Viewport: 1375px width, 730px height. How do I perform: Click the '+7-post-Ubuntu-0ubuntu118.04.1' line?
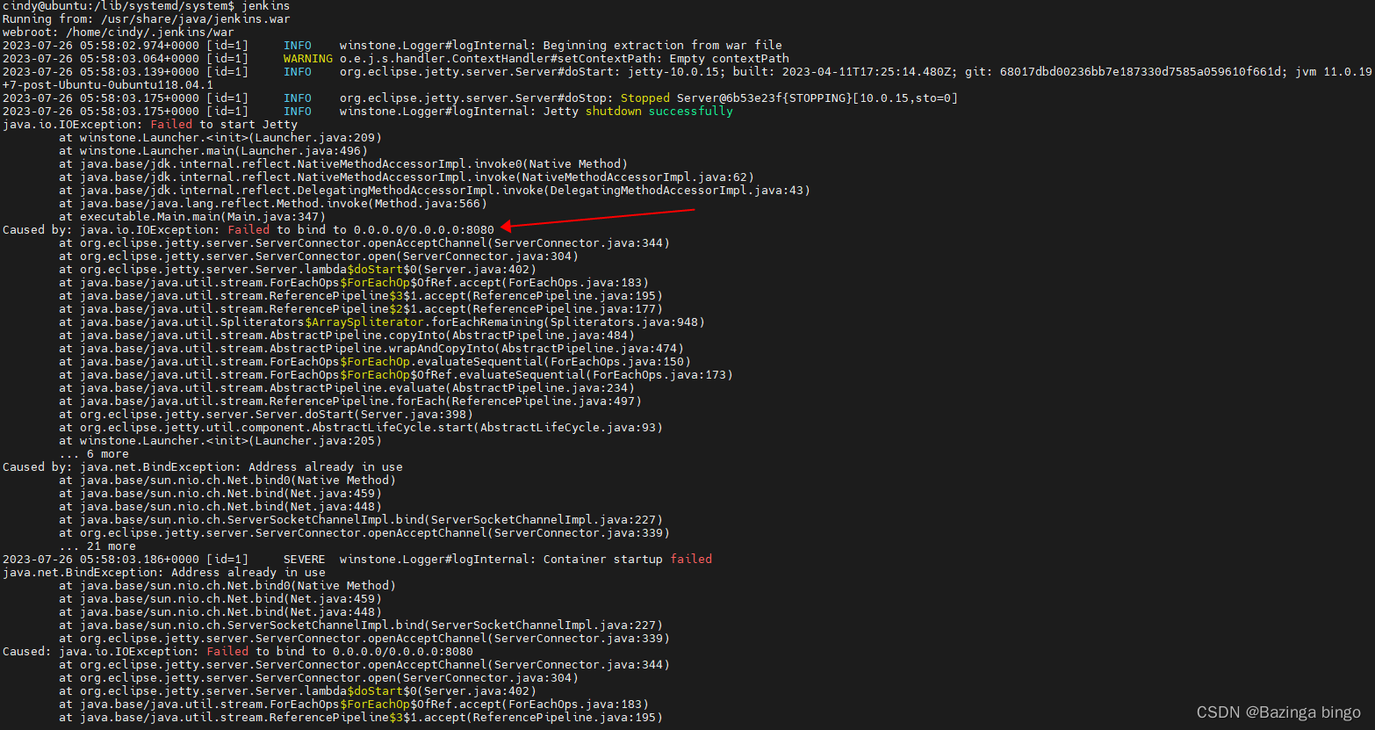[107, 85]
